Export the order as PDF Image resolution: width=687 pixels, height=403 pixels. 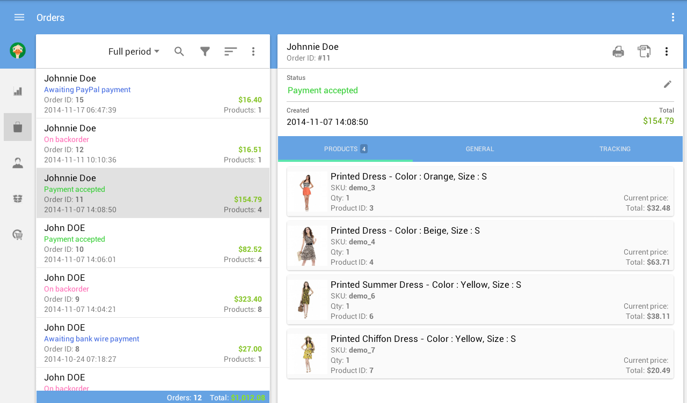tap(644, 51)
